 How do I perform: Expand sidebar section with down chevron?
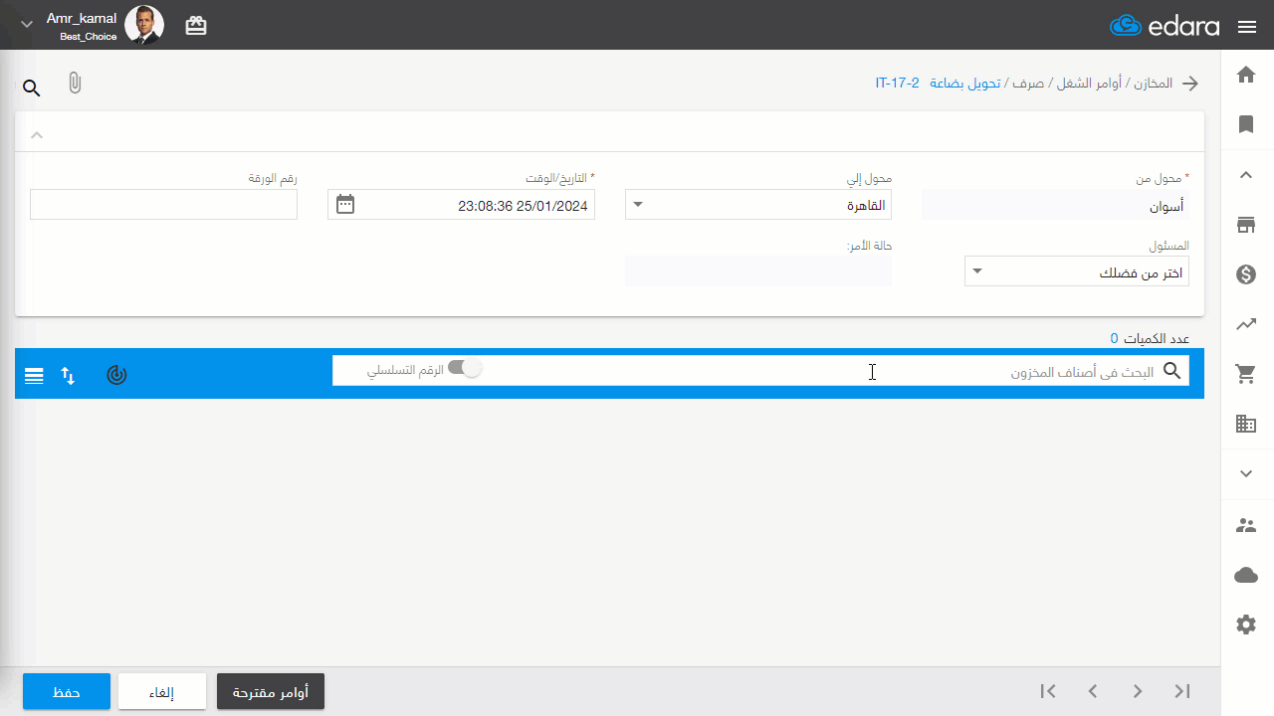1246,474
